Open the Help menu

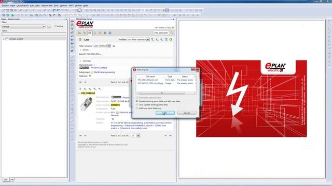tap(86, 6)
